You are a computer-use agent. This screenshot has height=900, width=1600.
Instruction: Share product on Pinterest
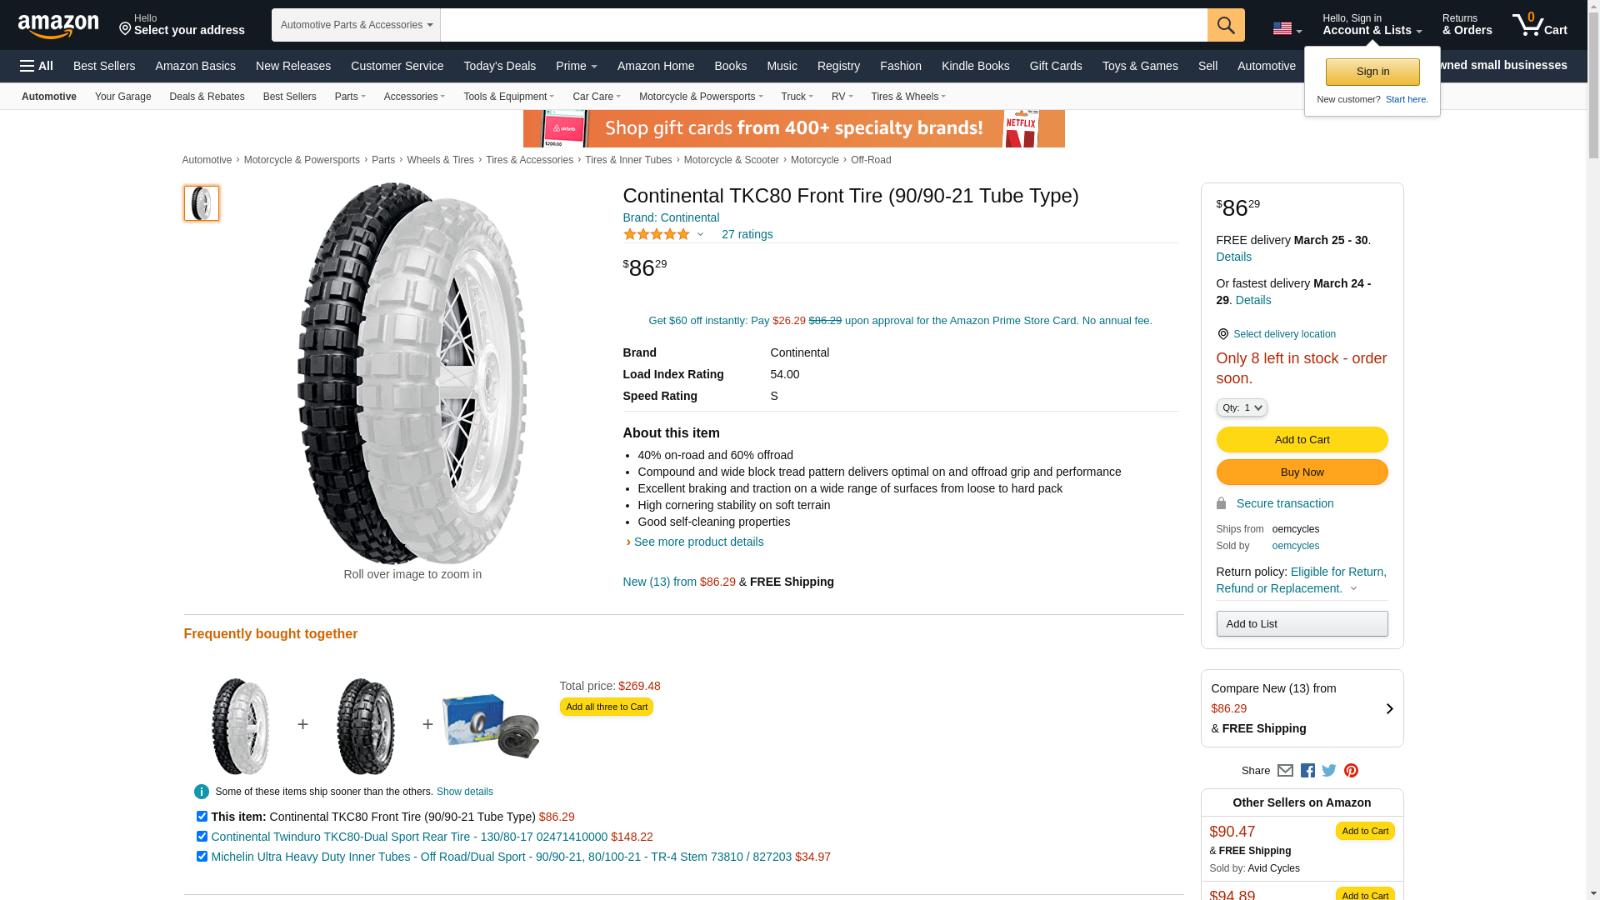1351,771
